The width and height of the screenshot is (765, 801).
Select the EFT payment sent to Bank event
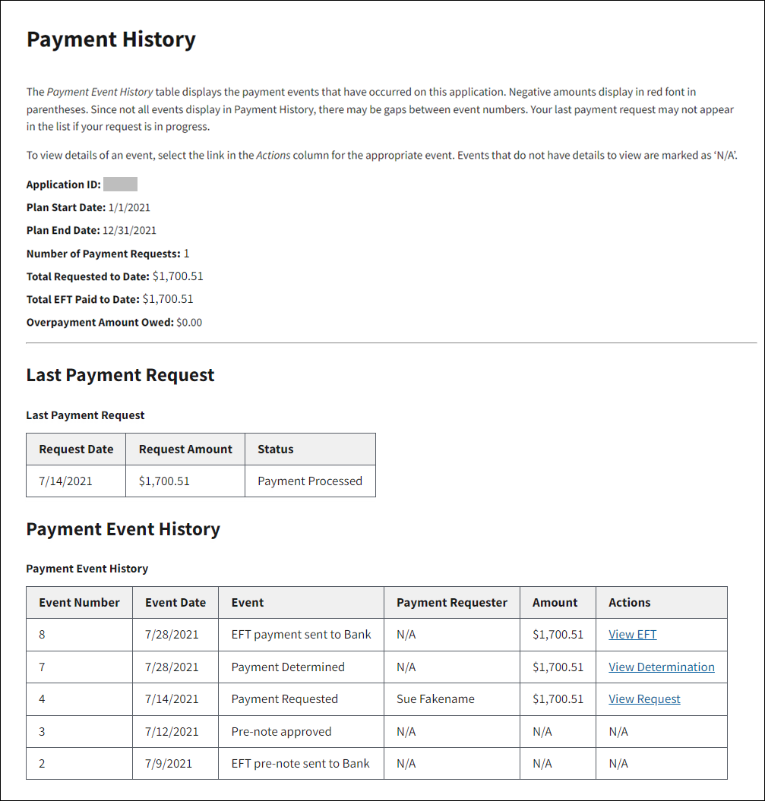(301, 635)
